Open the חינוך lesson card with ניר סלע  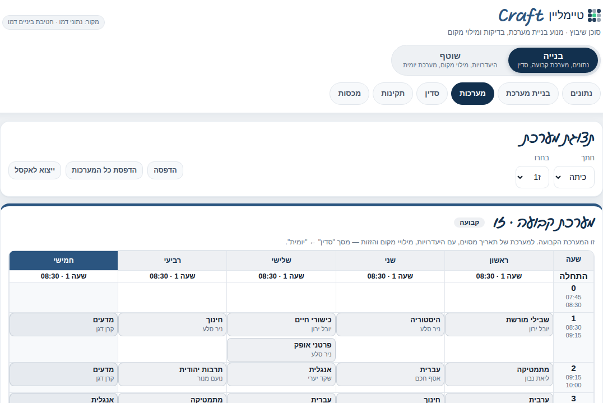(172, 325)
